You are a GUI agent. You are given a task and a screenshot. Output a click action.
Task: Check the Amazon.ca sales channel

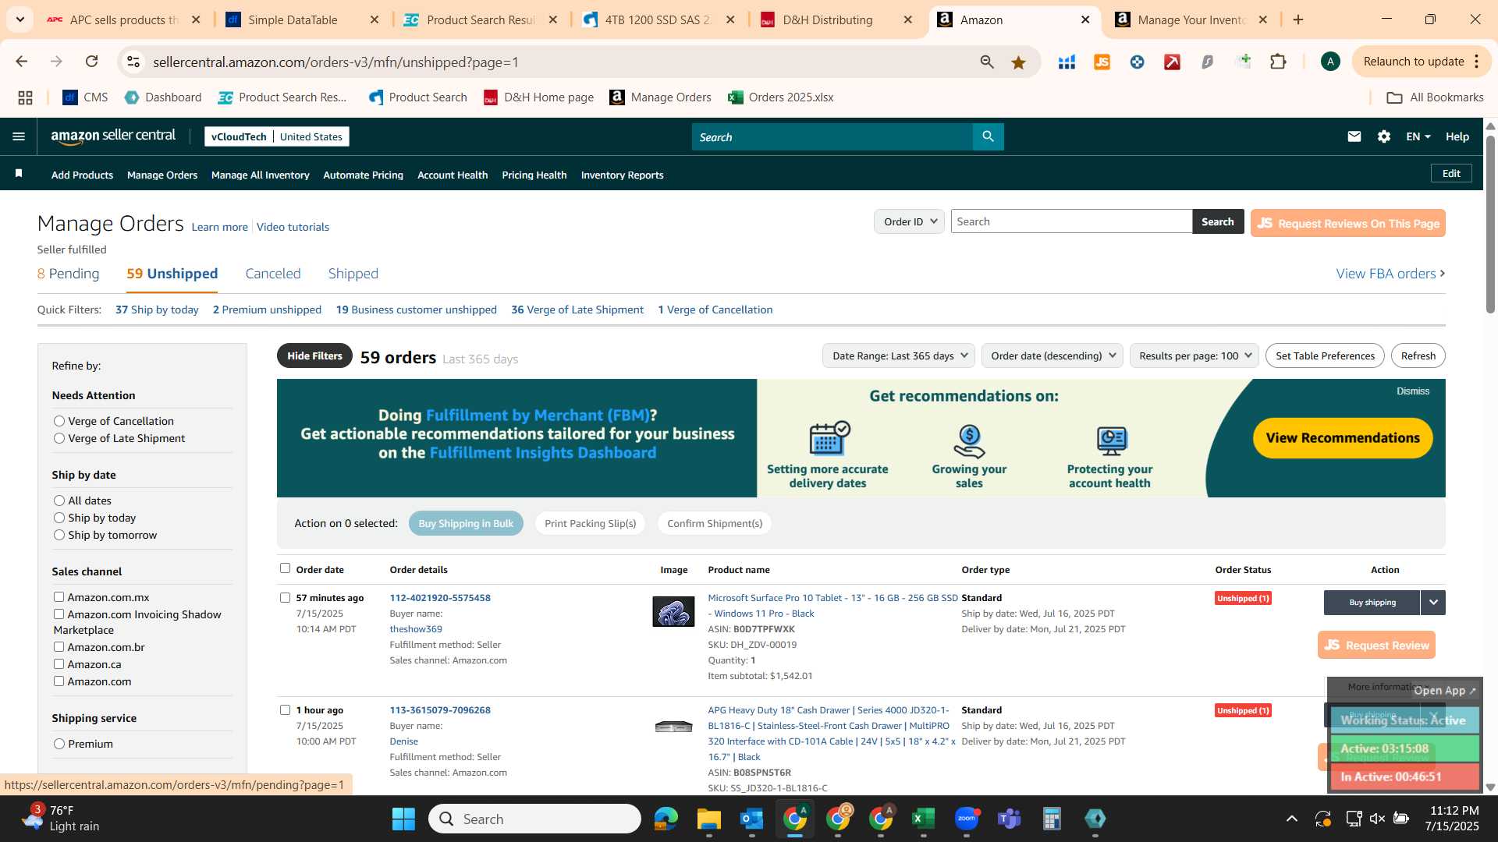pyautogui.click(x=59, y=664)
